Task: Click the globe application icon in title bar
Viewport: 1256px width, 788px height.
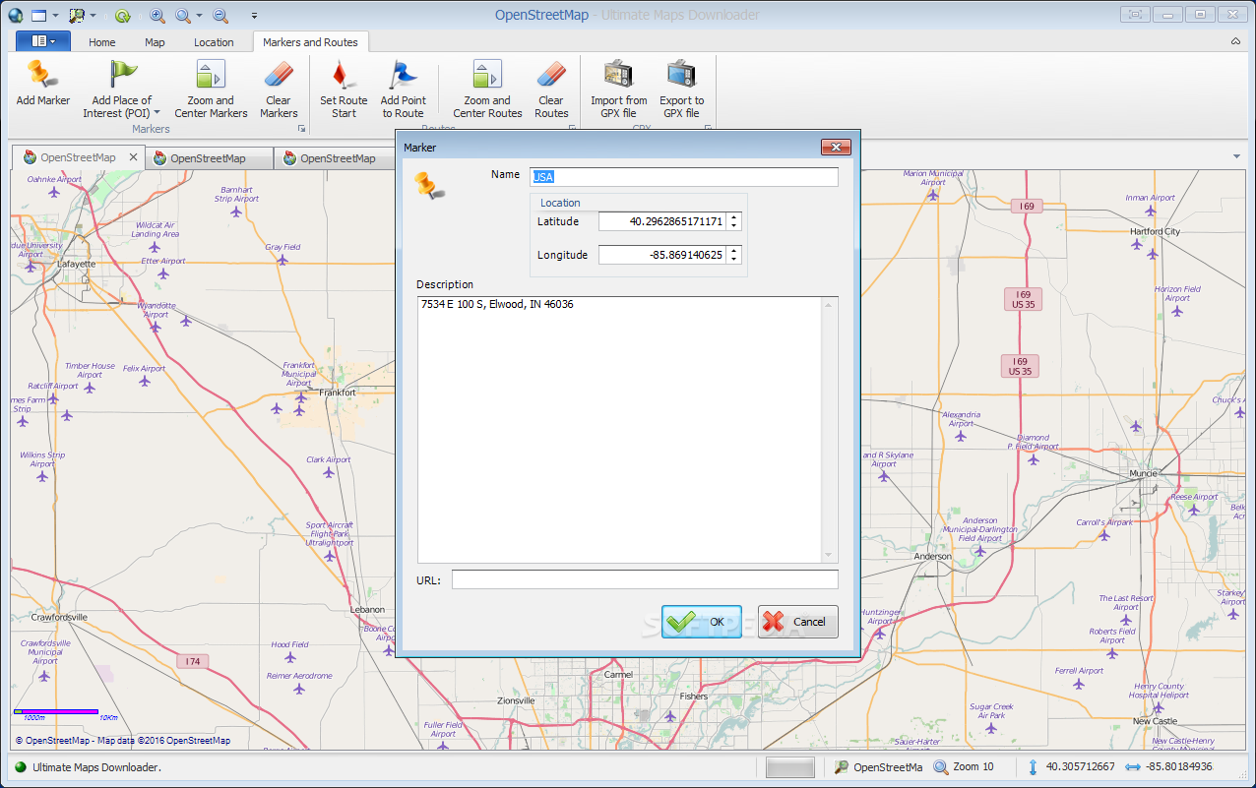Action: click(x=15, y=15)
